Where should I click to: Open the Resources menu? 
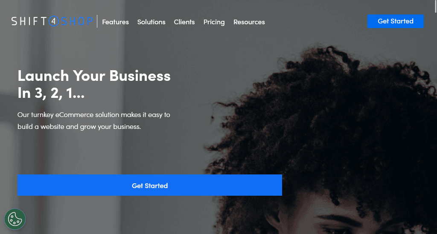pyautogui.click(x=249, y=22)
